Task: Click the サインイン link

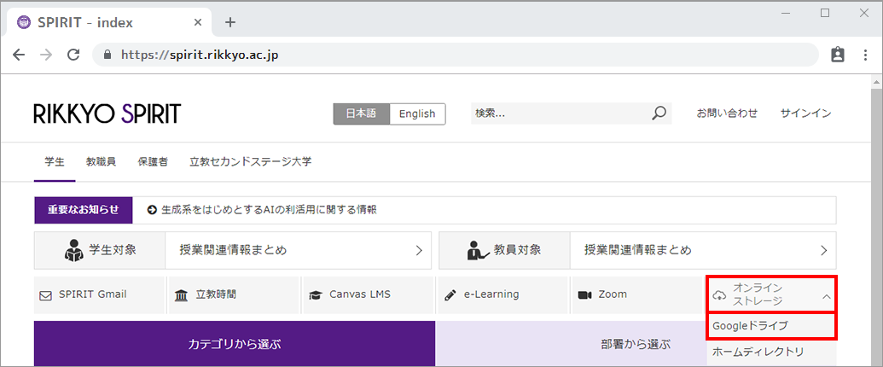Action: (805, 114)
